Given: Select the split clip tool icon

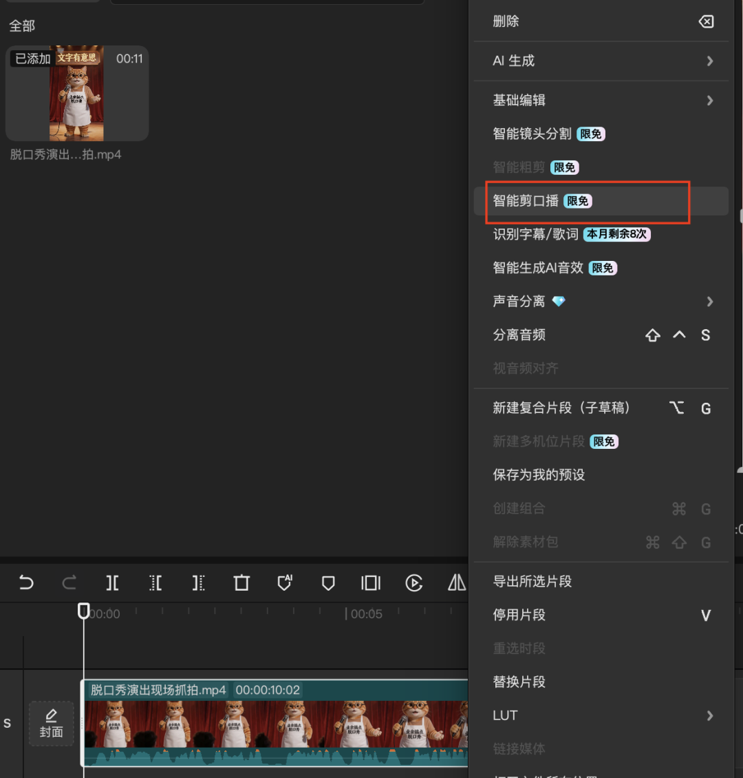Looking at the screenshot, I should pyautogui.click(x=112, y=582).
